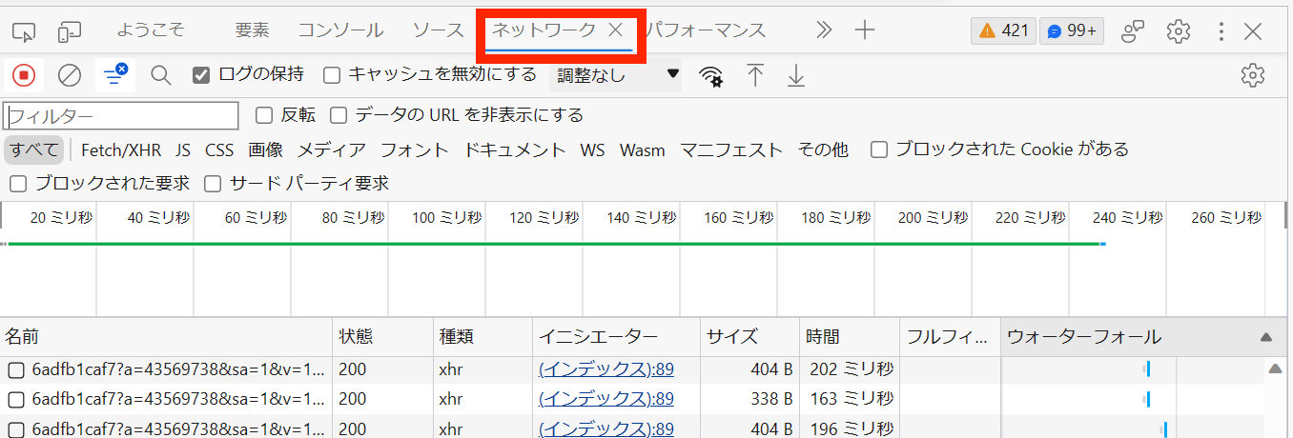Open initiator link in 404 B 202 ミリ秒 row

click(x=606, y=369)
